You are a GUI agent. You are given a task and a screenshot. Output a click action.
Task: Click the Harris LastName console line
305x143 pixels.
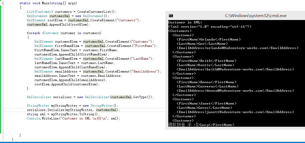[206, 65]
